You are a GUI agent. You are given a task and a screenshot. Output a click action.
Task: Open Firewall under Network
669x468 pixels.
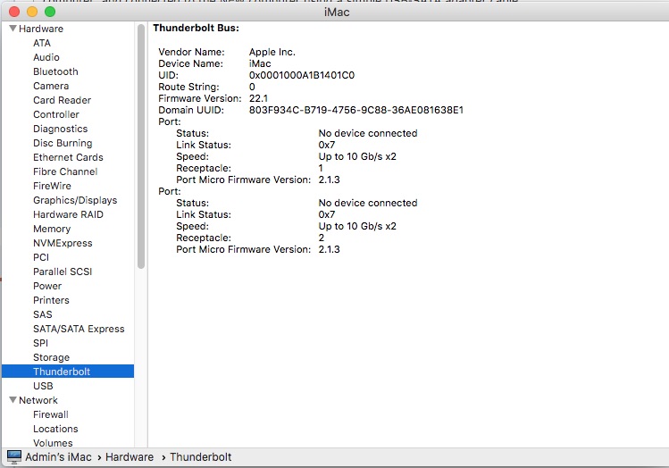(x=50, y=414)
